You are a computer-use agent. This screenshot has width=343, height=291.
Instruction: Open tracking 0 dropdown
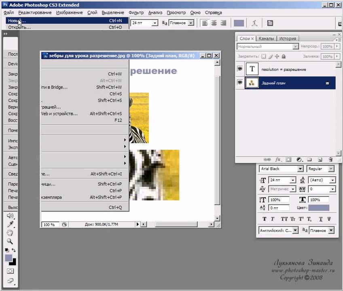tap(332, 189)
